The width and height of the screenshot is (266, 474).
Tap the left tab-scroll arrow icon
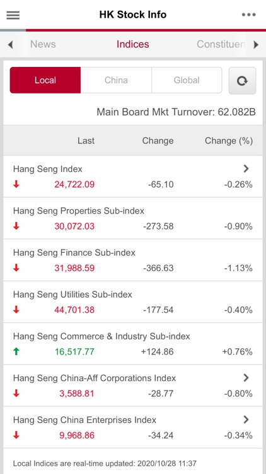11,45
